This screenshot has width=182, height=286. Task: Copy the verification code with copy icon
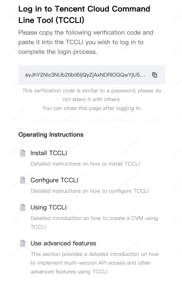pos(154,75)
